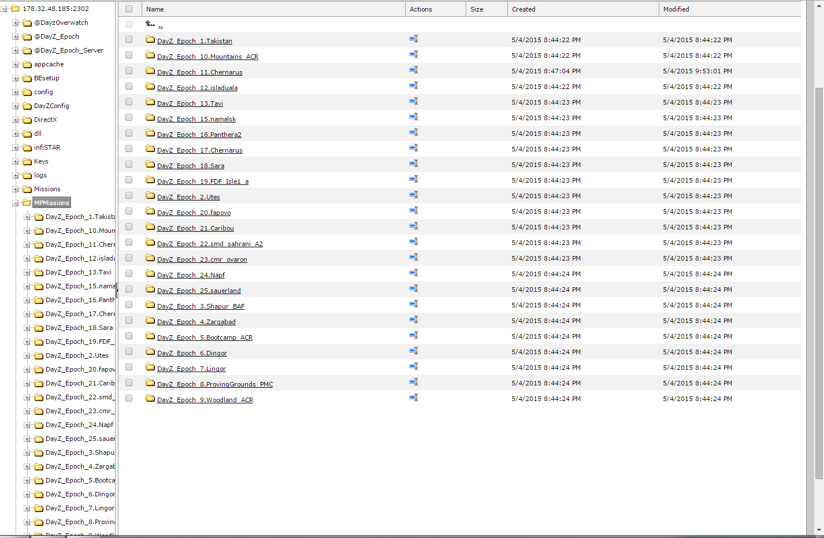Sort by the Size column header
The height and width of the screenshot is (538, 824).
[487, 9]
